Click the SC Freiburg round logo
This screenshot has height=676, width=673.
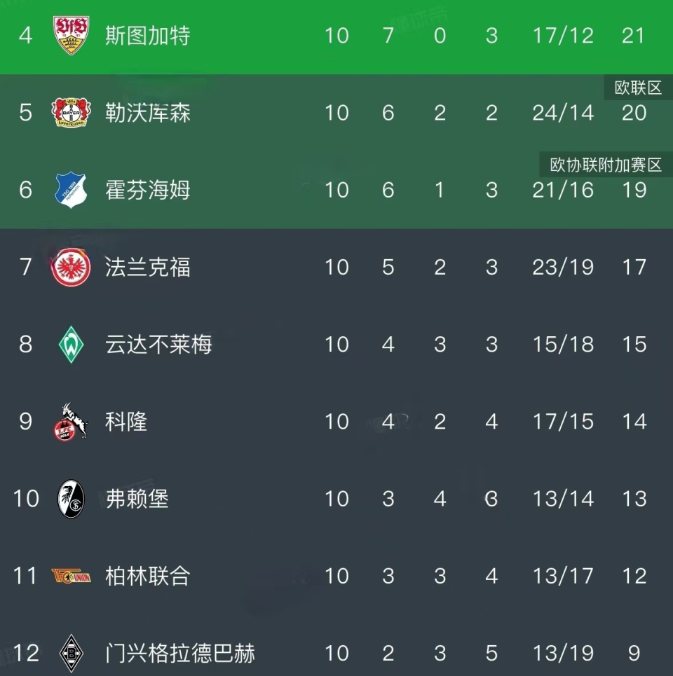[71, 499]
